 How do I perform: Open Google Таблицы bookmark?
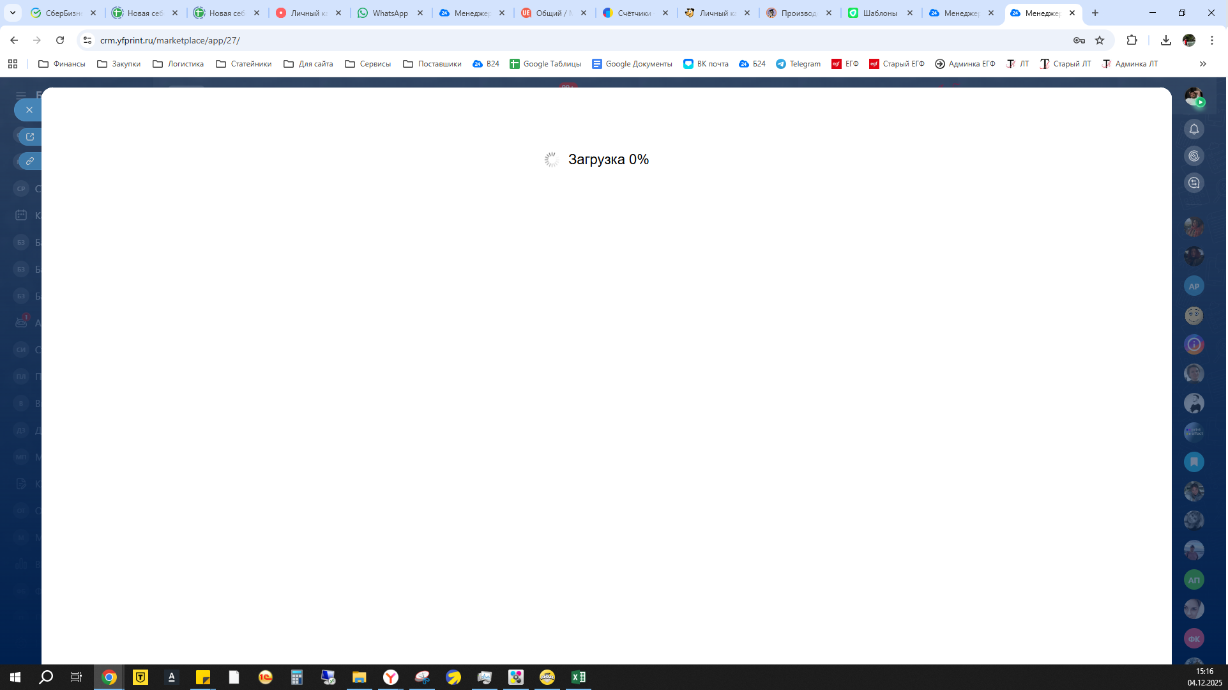tap(545, 64)
